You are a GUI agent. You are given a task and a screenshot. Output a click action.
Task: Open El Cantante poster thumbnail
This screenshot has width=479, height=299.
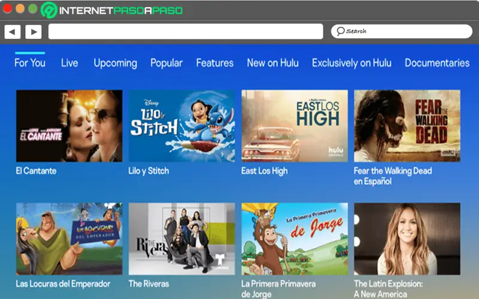(69, 126)
